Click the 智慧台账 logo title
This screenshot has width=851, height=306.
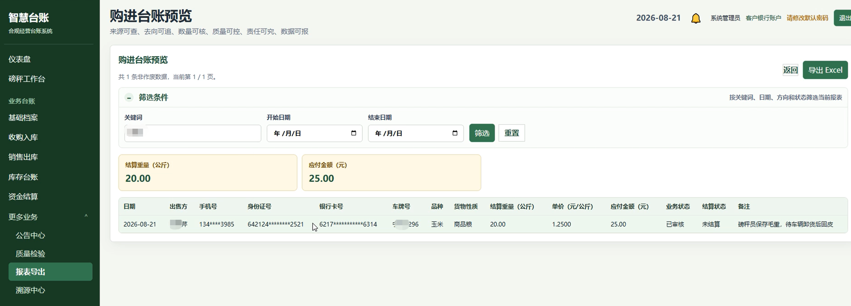(x=29, y=17)
